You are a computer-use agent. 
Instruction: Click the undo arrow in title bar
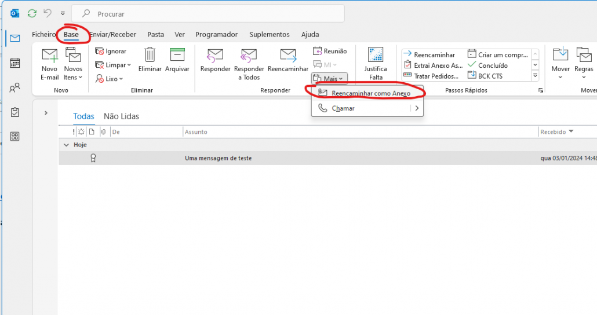48,13
